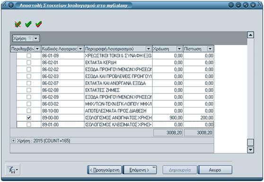The image size is (264, 182).
Task: Click the vertical scrollbar thumb
Action: click(x=251, y=142)
